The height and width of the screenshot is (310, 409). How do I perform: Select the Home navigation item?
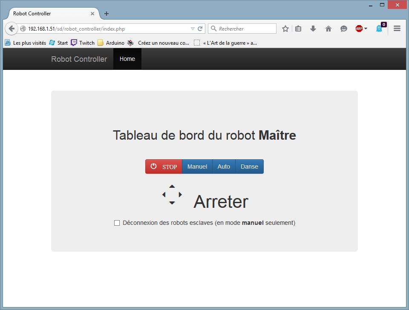pyautogui.click(x=127, y=59)
